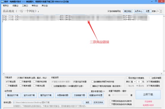The width and height of the screenshot is (165, 109).
Task: Open the 帮助(H) menu
Action: tap(35, 6)
